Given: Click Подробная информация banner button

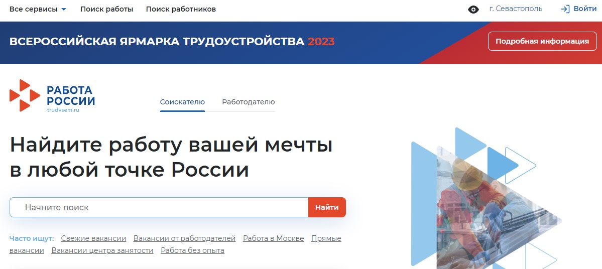Looking at the screenshot, I should point(542,42).
